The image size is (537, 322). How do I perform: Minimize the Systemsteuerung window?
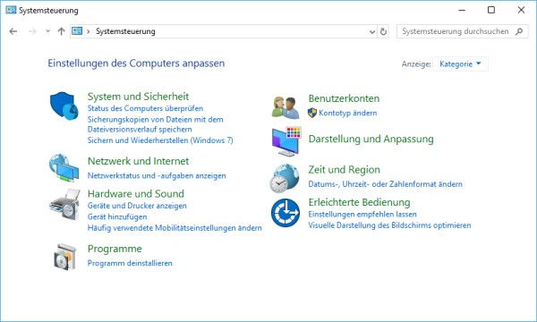[x=462, y=10]
